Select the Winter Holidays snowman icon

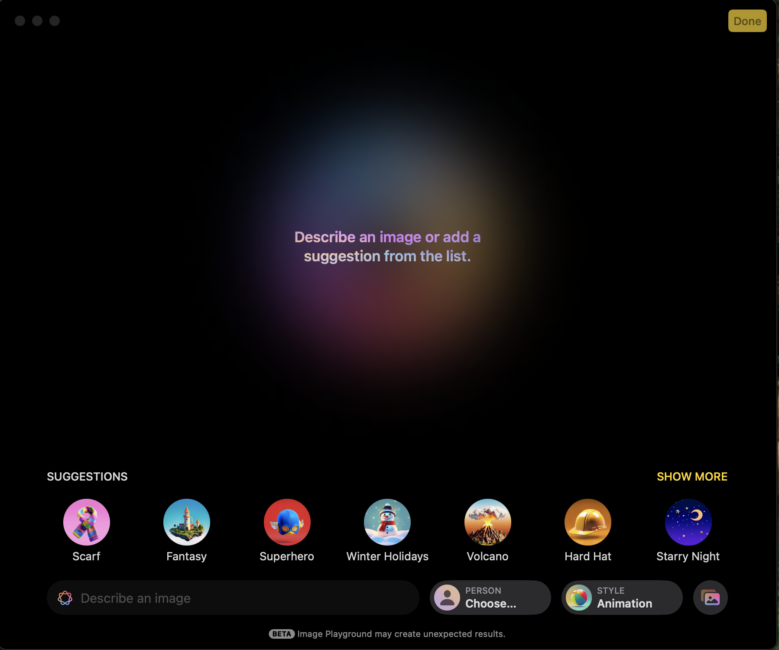(387, 522)
